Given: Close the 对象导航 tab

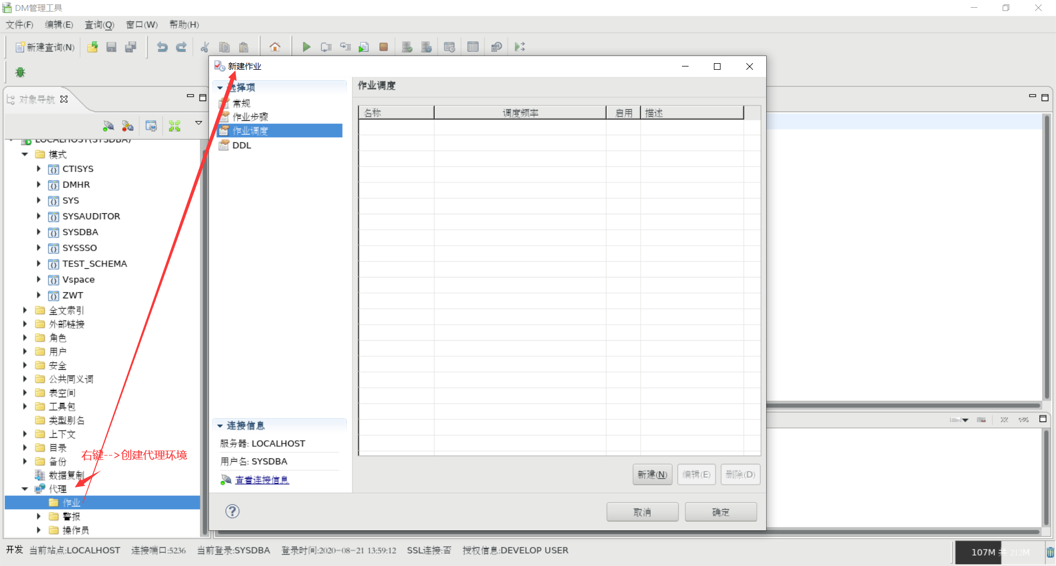Looking at the screenshot, I should 64,99.
